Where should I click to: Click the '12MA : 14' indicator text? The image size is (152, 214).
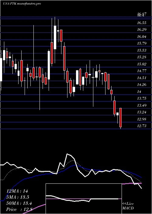click(x=17, y=191)
